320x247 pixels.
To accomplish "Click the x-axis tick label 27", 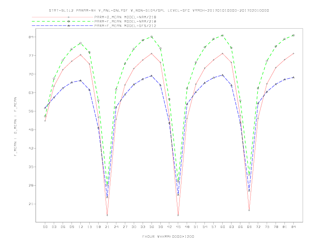I will [125, 227].
